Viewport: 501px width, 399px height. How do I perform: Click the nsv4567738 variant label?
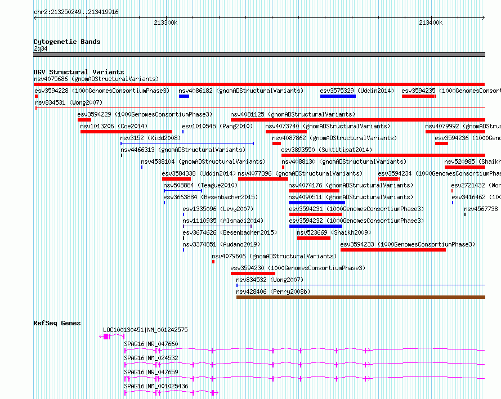[x=481, y=209]
